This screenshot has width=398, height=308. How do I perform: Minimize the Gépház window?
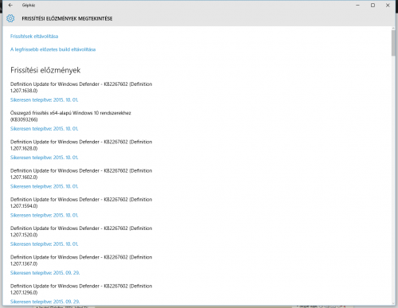357,5
